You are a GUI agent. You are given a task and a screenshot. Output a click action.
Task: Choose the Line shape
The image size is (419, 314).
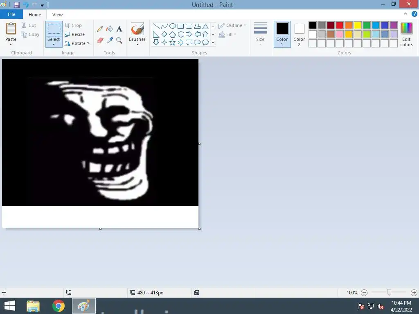coord(156,26)
